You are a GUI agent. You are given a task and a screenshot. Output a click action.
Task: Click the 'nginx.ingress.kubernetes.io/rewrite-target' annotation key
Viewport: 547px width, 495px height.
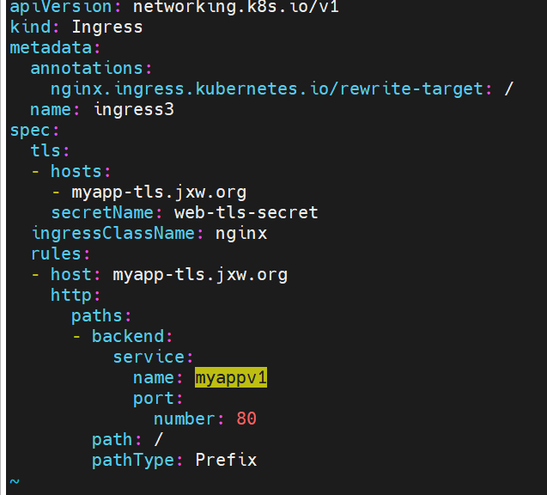266,89
